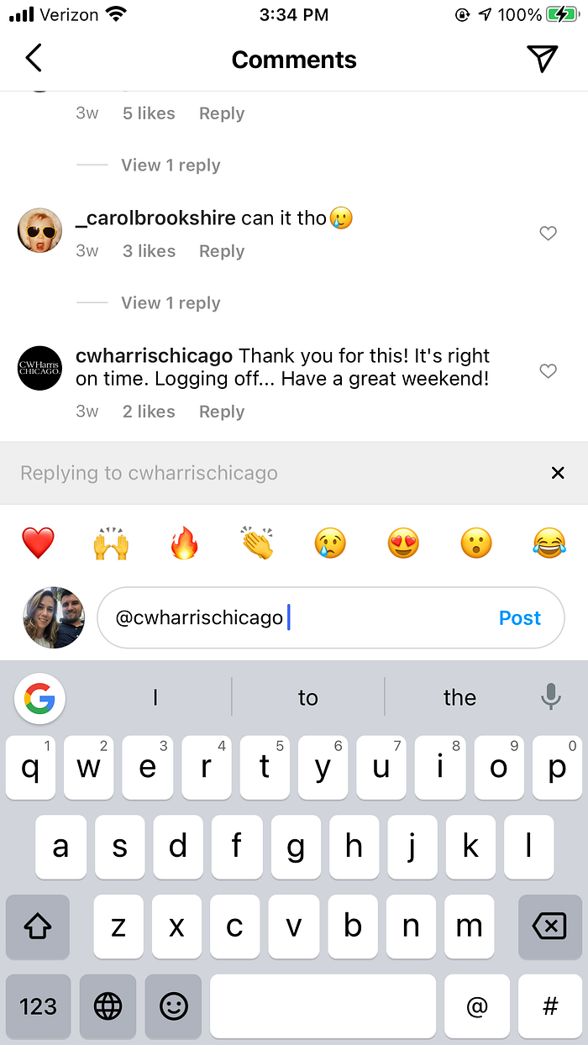Screen dimensions: 588x1045
Task: Insert the fire emoji
Action: click(x=183, y=544)
